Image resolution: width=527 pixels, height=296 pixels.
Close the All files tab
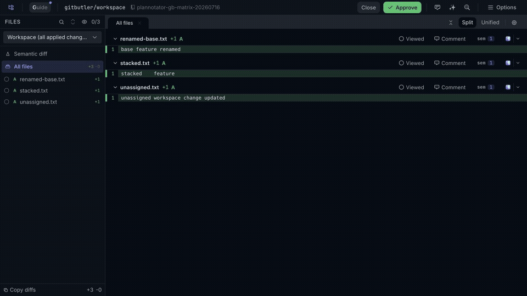coord(139,23)
